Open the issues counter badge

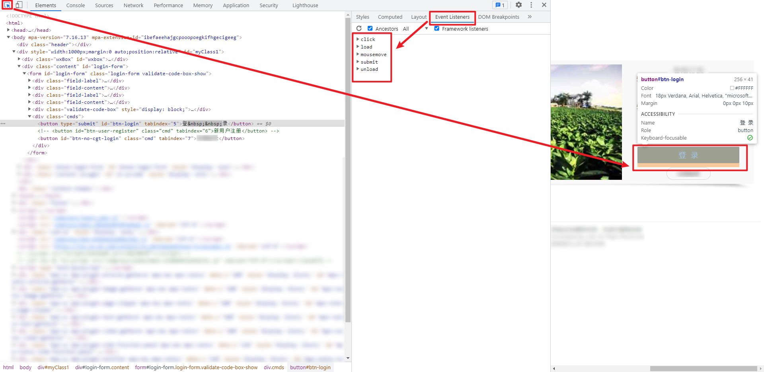tap(500, 5)
